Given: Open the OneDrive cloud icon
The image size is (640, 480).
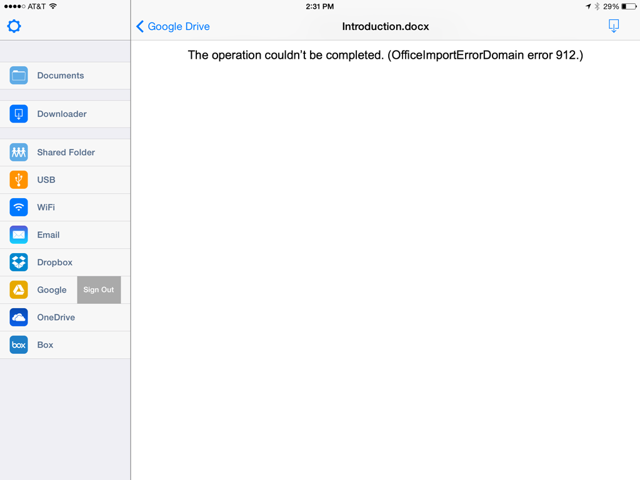Looking at the screenshot, I should [x=19, y=317].
